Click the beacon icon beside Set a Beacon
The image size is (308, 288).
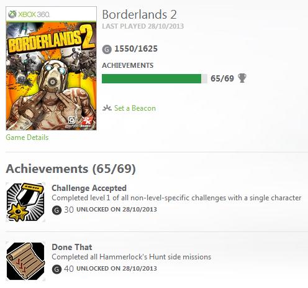(107, 108)
